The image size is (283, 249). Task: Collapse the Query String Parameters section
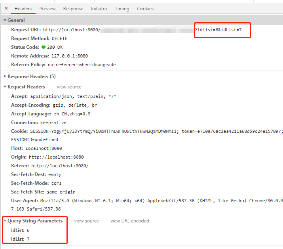(x=5, y=220)
